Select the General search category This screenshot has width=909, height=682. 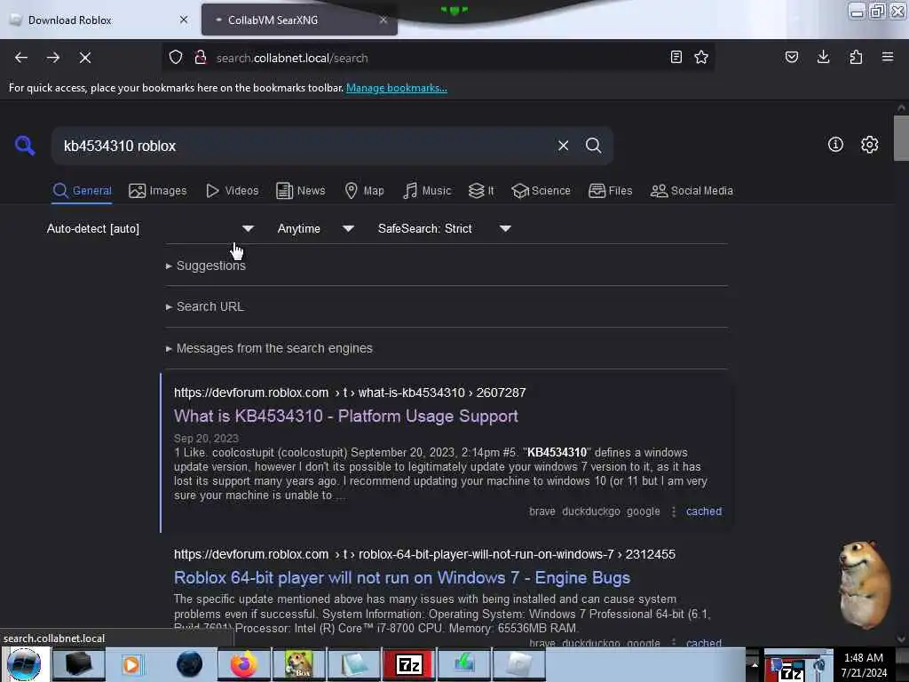tap(82, 191)
